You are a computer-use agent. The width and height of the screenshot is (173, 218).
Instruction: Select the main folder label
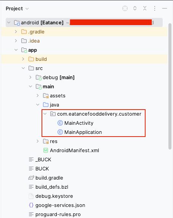(48, 87)
